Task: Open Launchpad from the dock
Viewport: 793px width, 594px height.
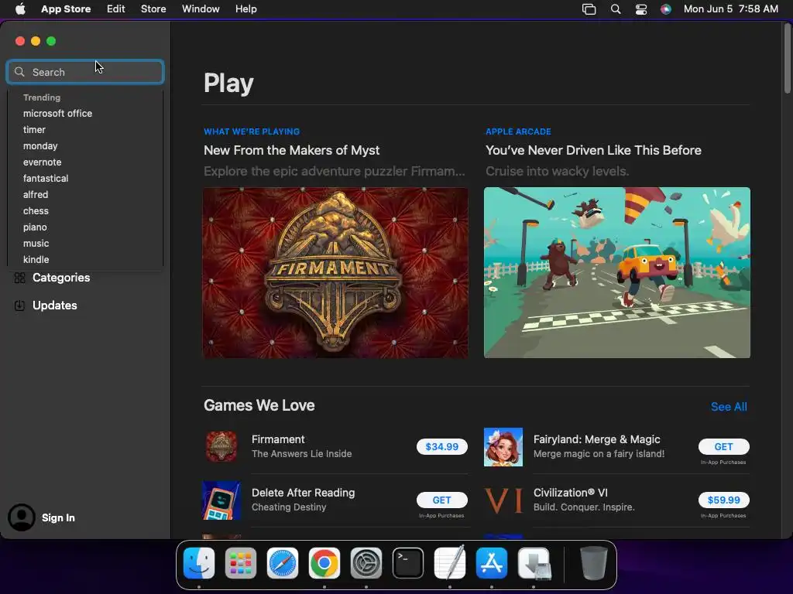Action: (241, 563)
